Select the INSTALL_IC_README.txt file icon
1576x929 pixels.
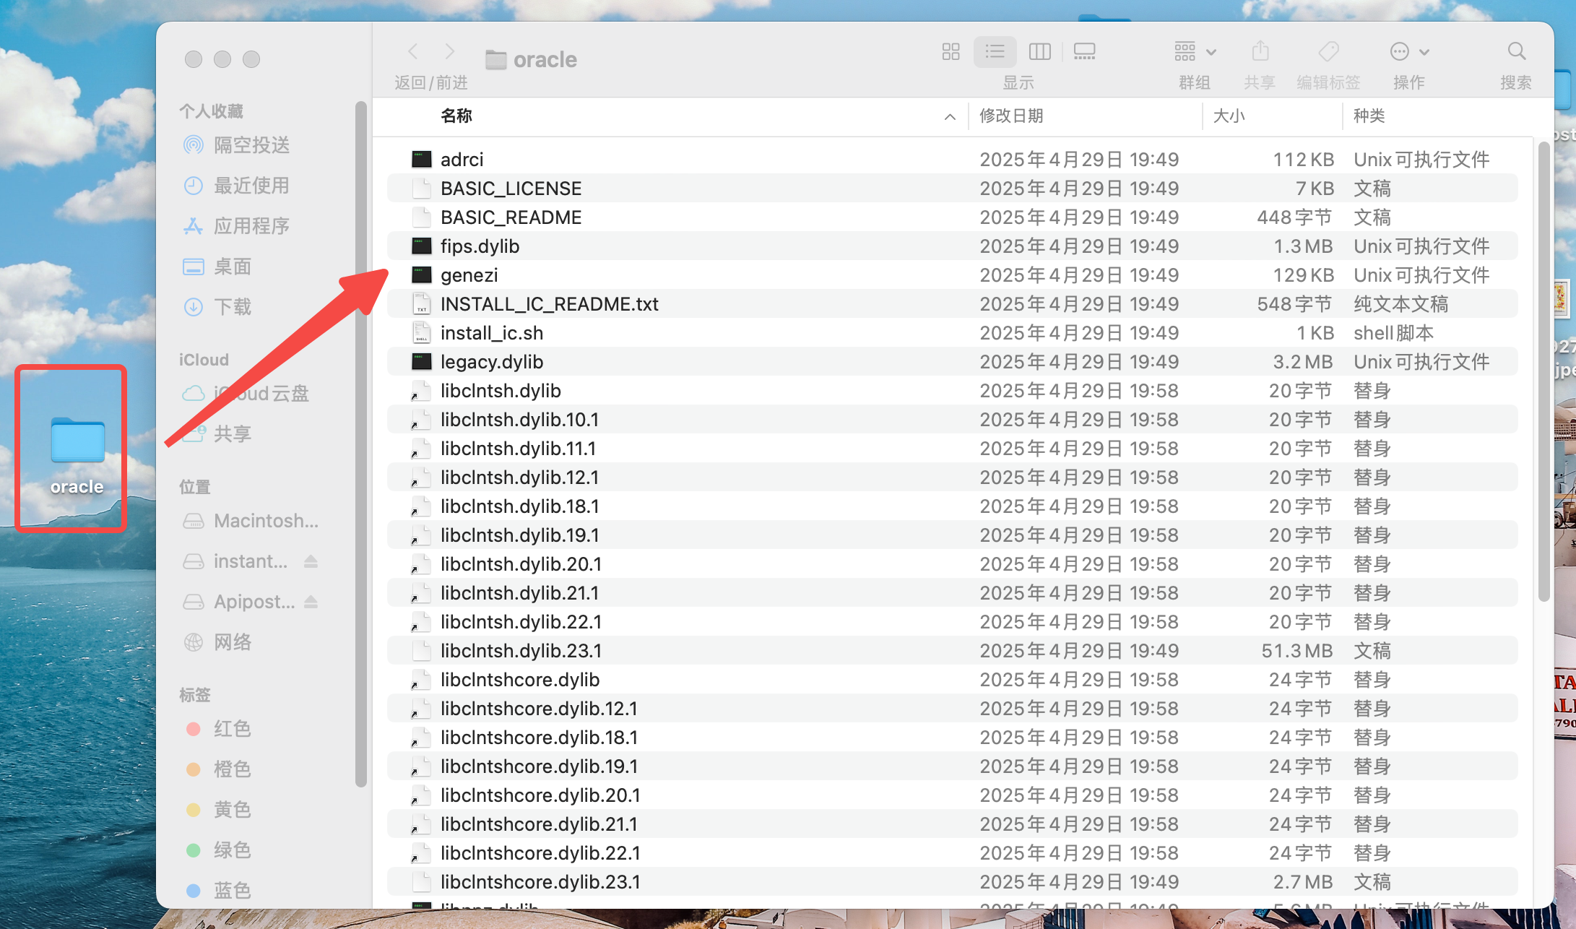[422, 303]
